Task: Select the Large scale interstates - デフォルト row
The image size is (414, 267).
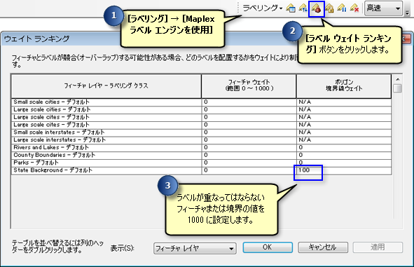Action: point(201,140)
